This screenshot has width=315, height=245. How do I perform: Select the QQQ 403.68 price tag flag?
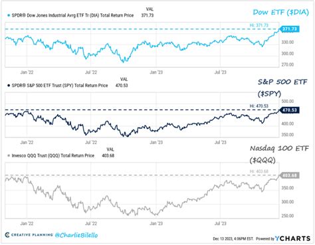point(289,175)
